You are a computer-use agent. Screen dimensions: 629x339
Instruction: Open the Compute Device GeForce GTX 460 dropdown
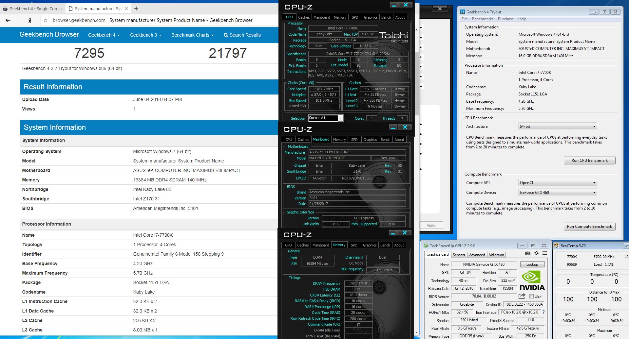[x=558, y=193]
